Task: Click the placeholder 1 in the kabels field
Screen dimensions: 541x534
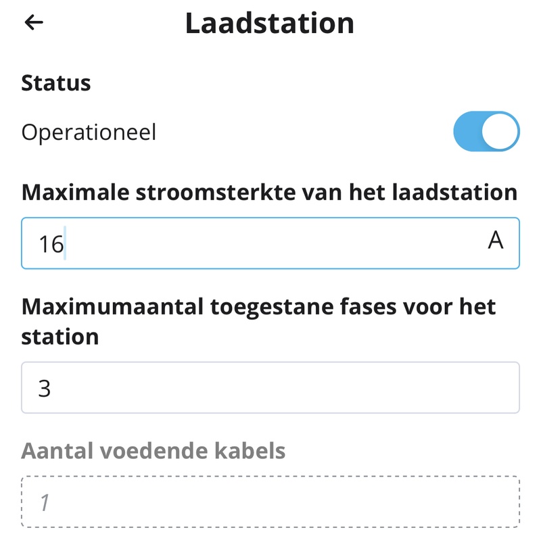Action: 44,503
